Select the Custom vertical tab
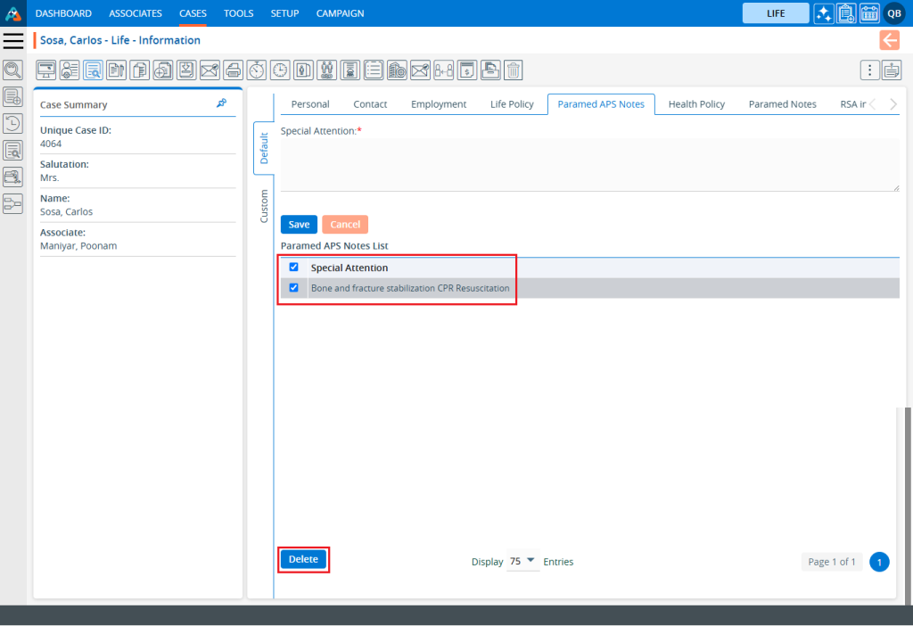 click(264, 206)
